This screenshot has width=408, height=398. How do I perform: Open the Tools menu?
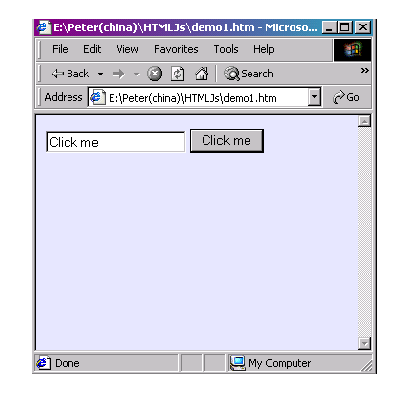226,49
